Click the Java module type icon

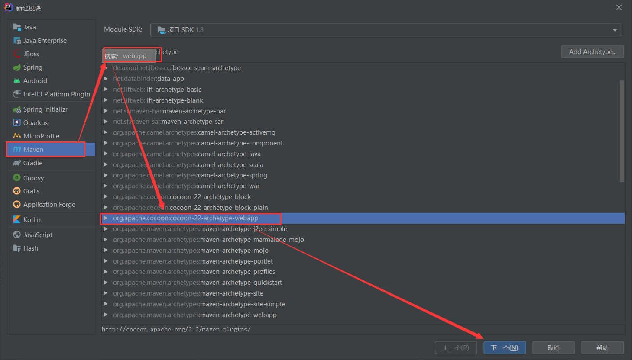[17, 27]
